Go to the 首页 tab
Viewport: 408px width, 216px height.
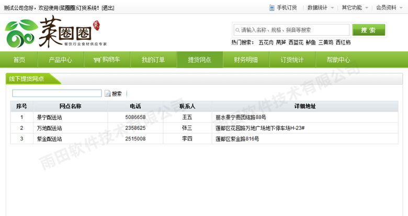click(19, 60)
